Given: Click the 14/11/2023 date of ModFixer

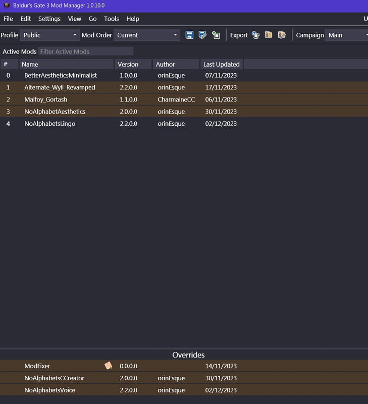Looking at the screenshot, I should pos(221,366).
